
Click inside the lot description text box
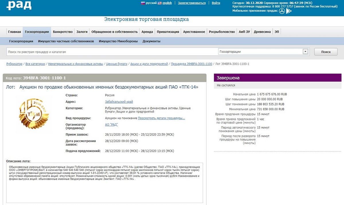click(105, 183)
